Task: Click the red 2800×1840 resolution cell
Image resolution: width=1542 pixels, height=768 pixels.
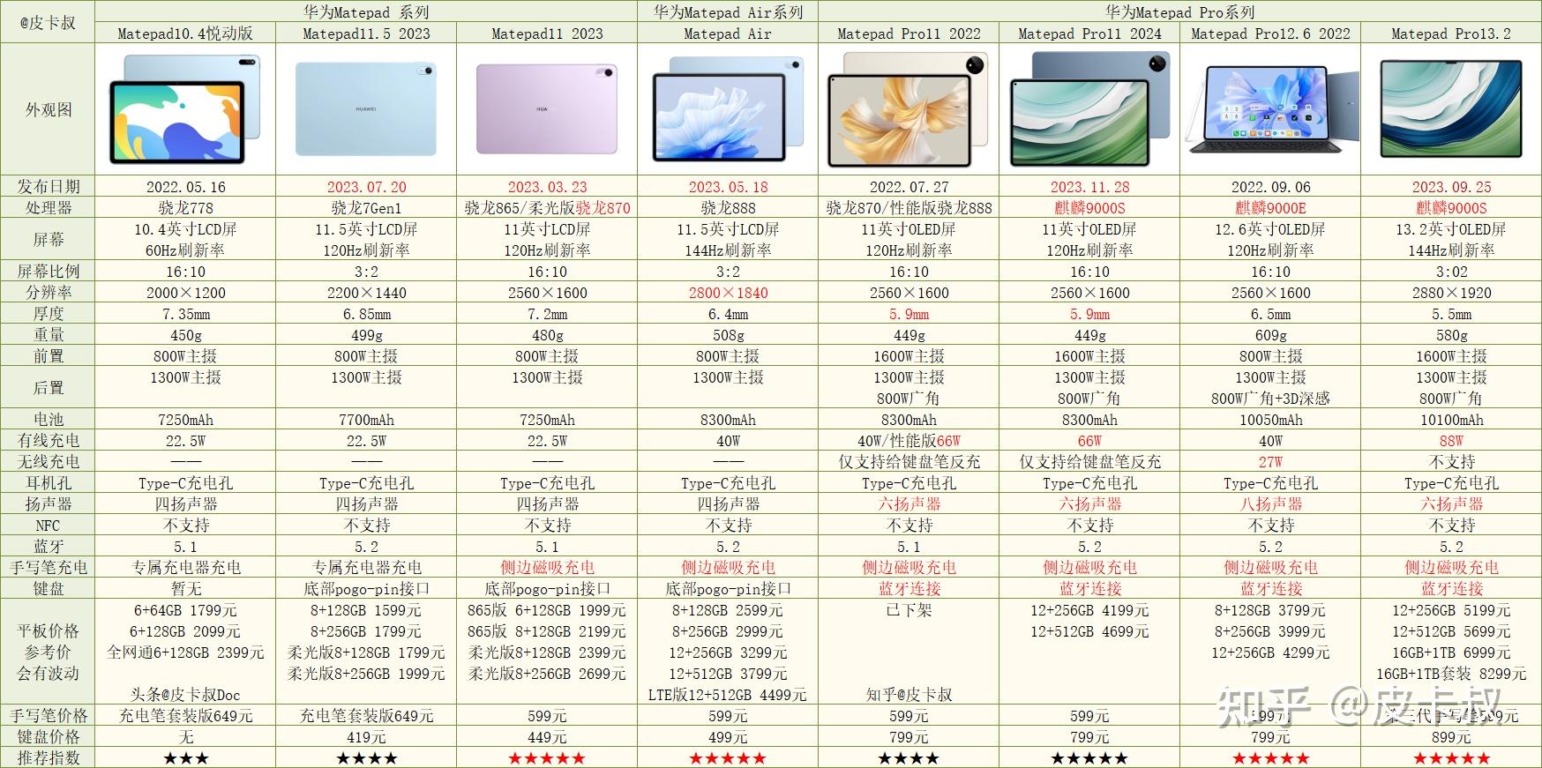Action: pyautogui.click(x=728, y=293)
